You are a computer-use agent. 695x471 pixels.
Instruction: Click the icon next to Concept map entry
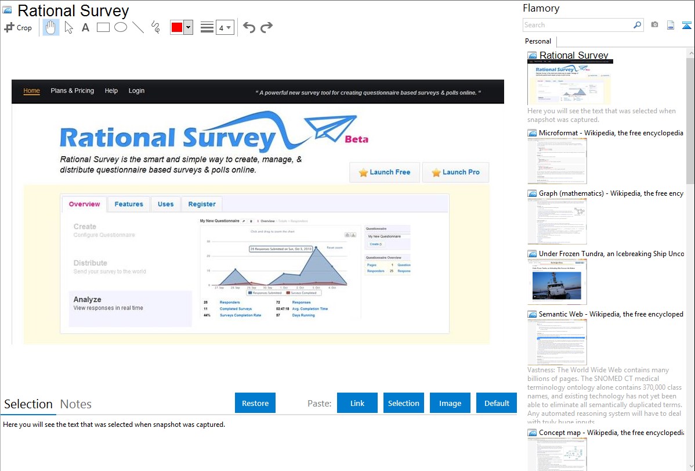click(x=532, y=433)
